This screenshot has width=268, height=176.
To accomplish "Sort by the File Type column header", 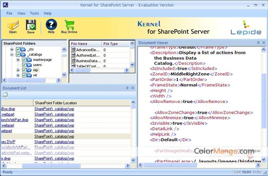I will 116,44.
